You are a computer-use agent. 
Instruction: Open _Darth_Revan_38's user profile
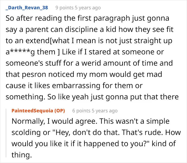(27, 8)
